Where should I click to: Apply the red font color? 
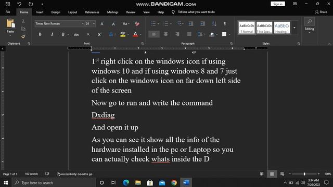[x=135, y=34]
